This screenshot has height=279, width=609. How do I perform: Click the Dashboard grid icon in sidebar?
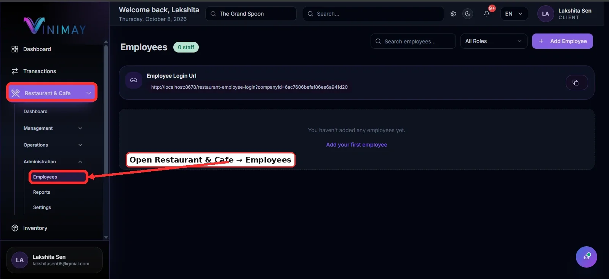tap(15, 49)
